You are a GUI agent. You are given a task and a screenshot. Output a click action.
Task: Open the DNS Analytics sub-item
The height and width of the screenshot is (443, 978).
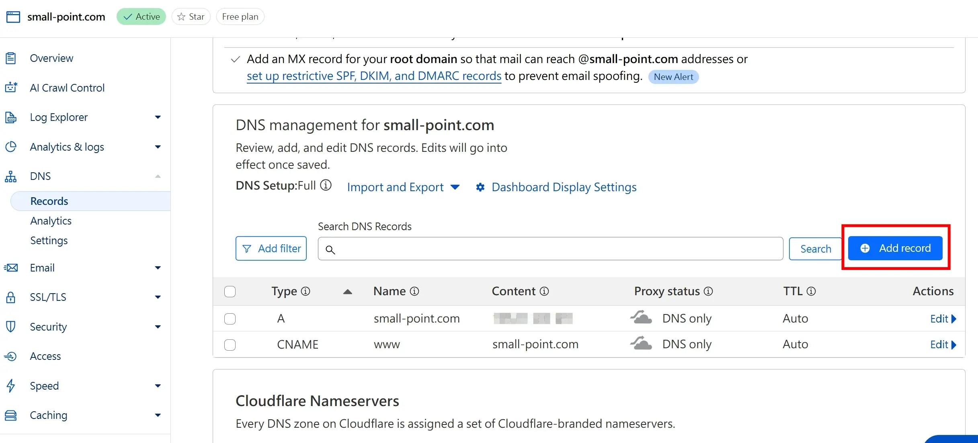51,221
